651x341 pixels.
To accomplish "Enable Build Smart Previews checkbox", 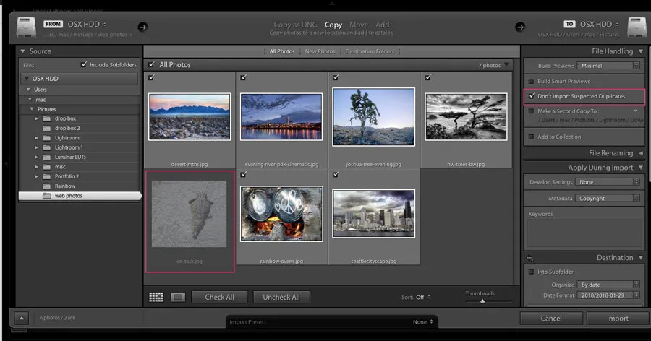I will click(x=531, y=81).
